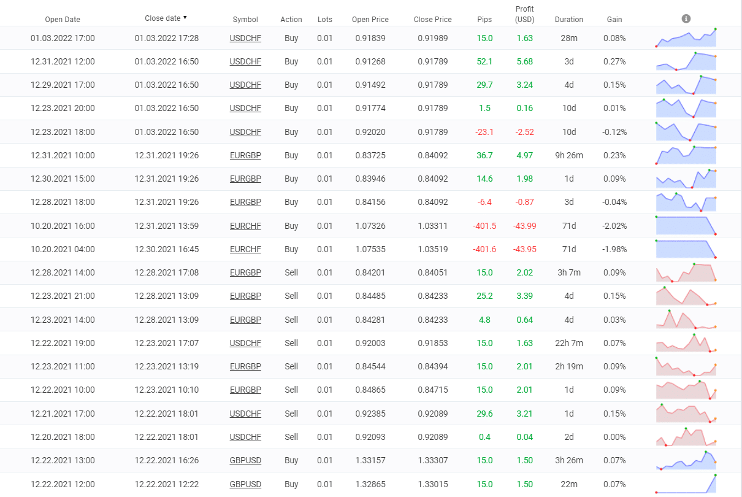
Task: Click the Pips column header
Action: pyautogui.click(x=484, y=20)
